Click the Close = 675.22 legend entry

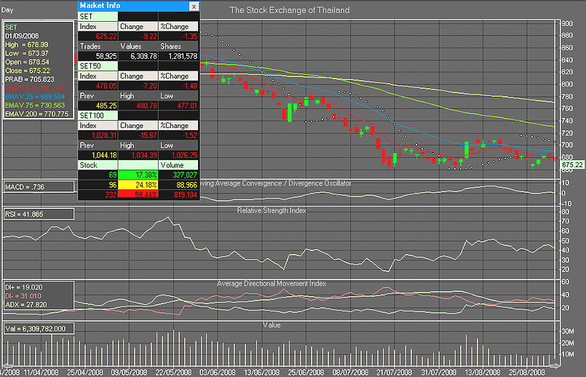click(x=27, y=71)
